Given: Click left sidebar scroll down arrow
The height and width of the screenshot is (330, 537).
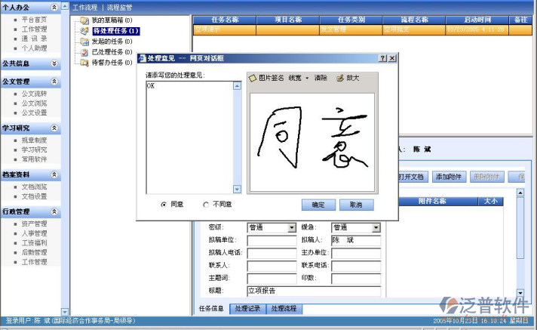Looking at the screenshot, I should 65,312.
